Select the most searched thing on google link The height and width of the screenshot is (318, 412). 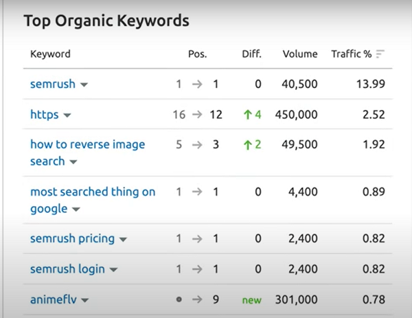93,192
